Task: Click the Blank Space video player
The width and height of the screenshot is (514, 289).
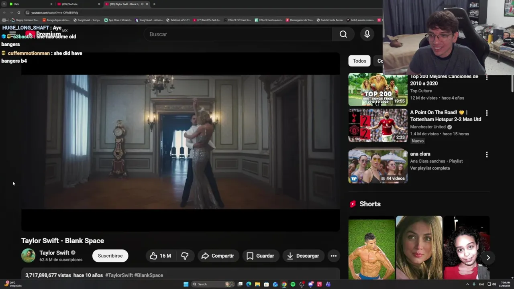Action: [x=180, y=142]
